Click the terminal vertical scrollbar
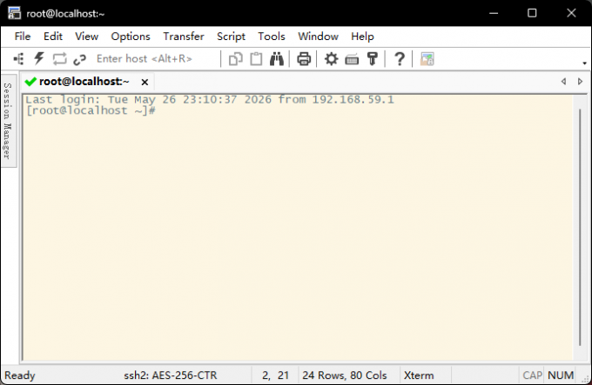The width and height of the screenshot is (592, 385). tap(580, 227)
